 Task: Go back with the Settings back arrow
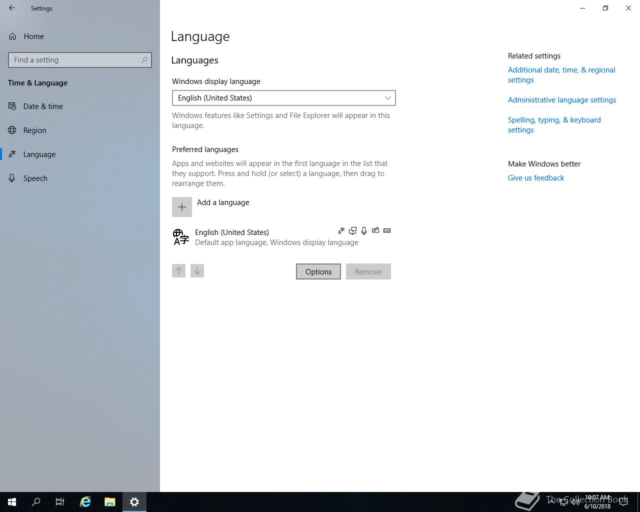point(12,8)
